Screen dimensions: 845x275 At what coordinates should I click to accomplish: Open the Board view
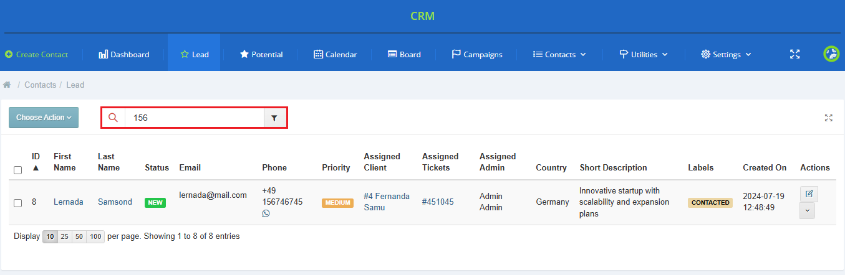pos(404,55)
